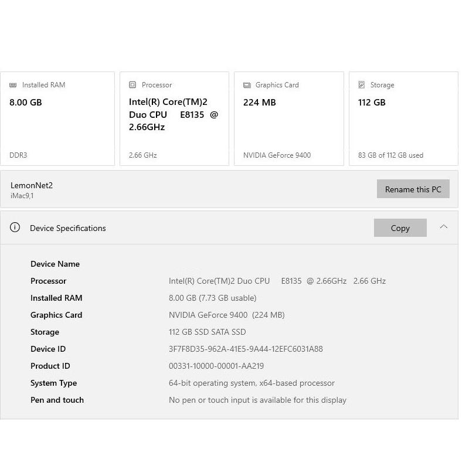Click the Device Specifications heading

click(68, 228)
